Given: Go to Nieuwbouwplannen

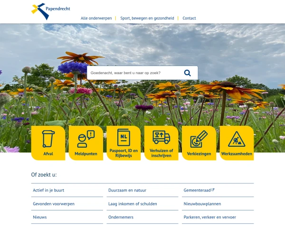Looking at the screenshot, I should (202, 204).
